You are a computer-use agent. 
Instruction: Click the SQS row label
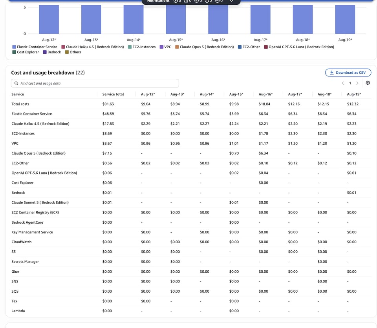click(x=15, y=291)
